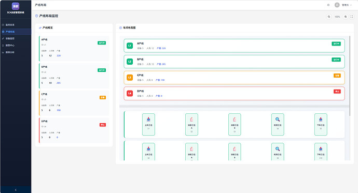Image resolution: width=358 pixels, height=193 pixels.
Task: Select the S4 inspection station magnifier card
Action: coord(278,125)
